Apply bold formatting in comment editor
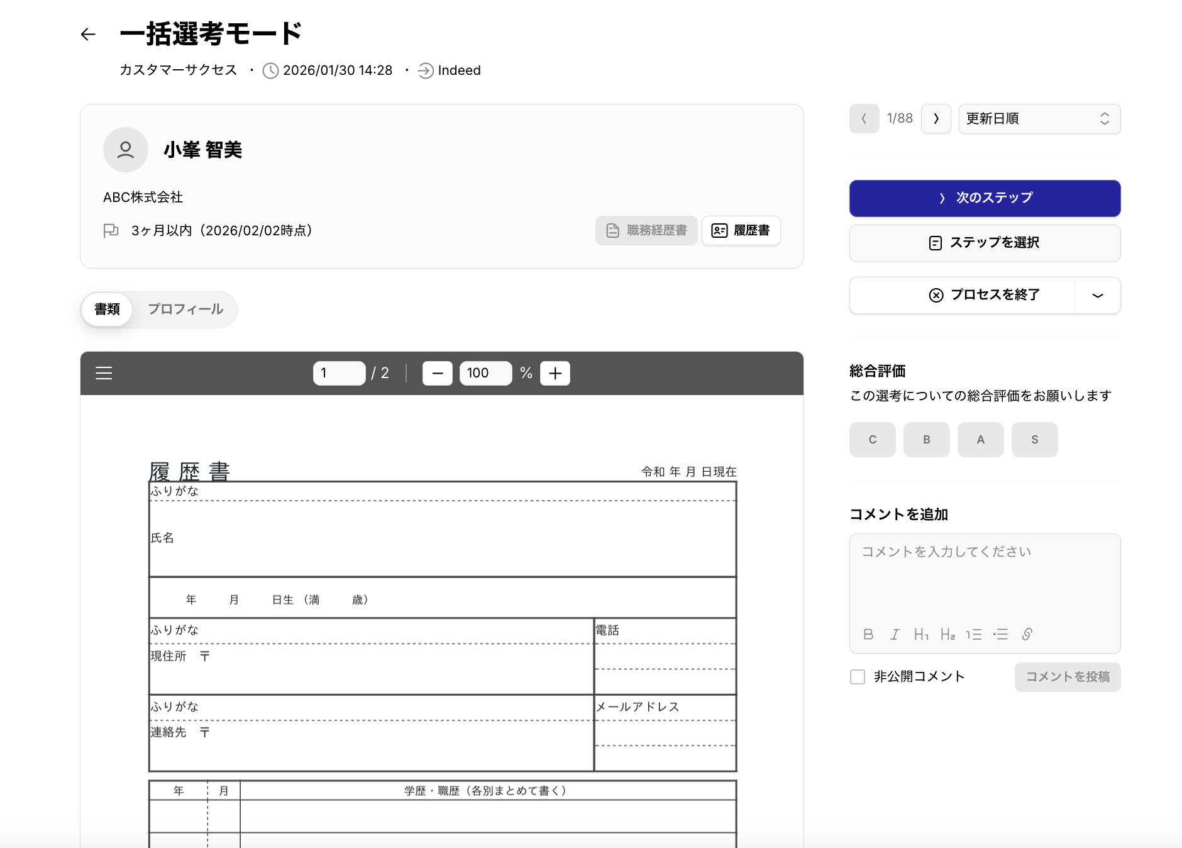 tap(868, 634)
